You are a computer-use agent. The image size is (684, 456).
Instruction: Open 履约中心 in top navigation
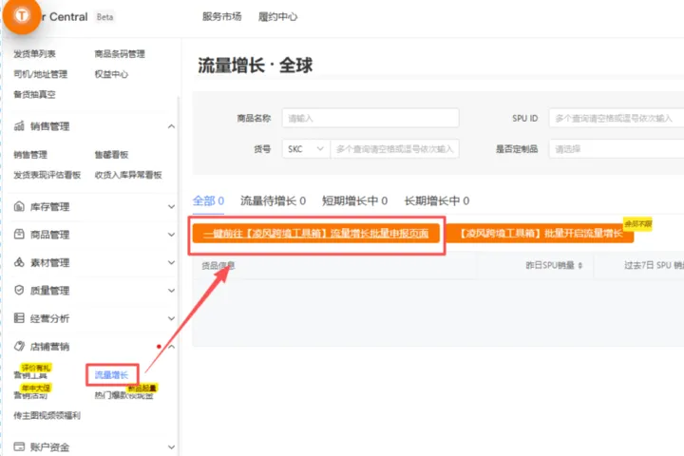pyautogui.click(x=277, y=16)
